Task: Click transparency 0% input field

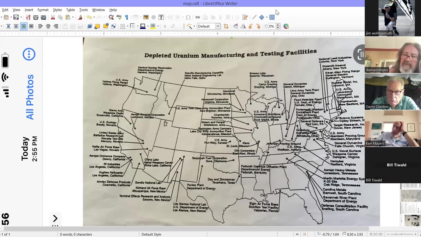Action: (x=272, y=26)
